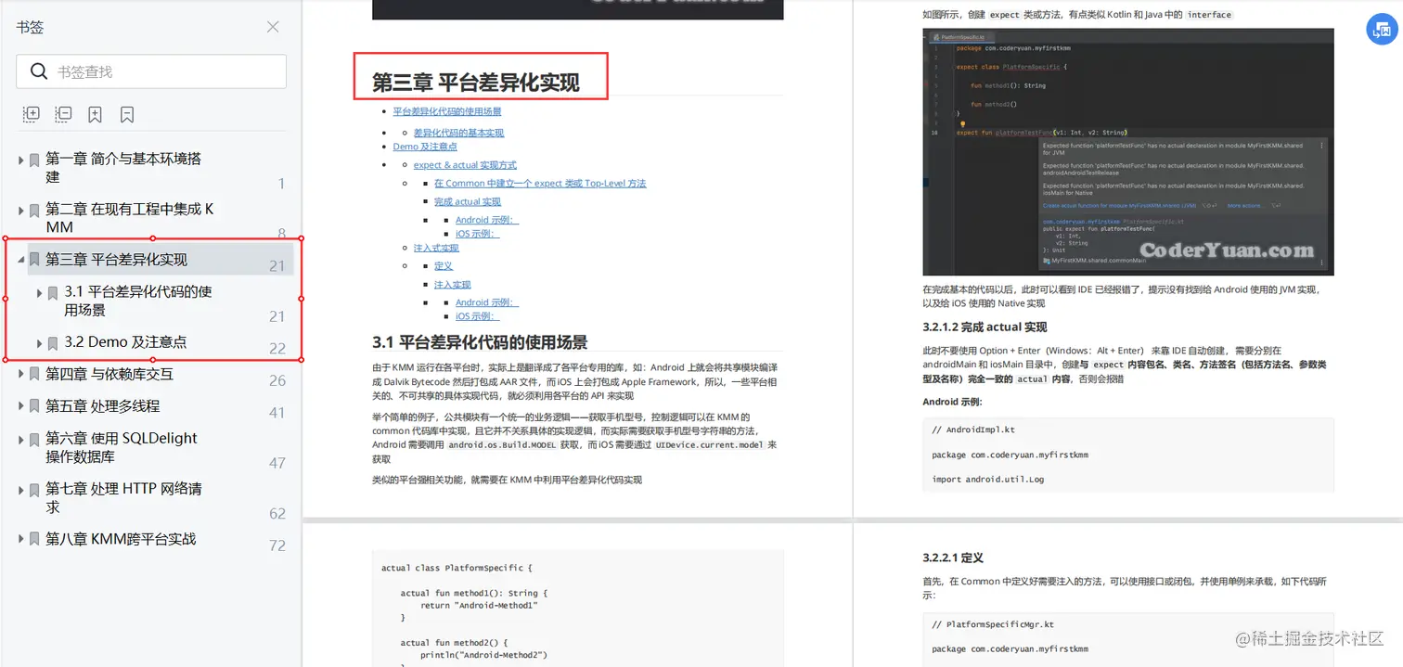This screenshot has height=667, width=1403.
Task: Click the collapse all bookmarks icon
Action: tap(62, 113)
